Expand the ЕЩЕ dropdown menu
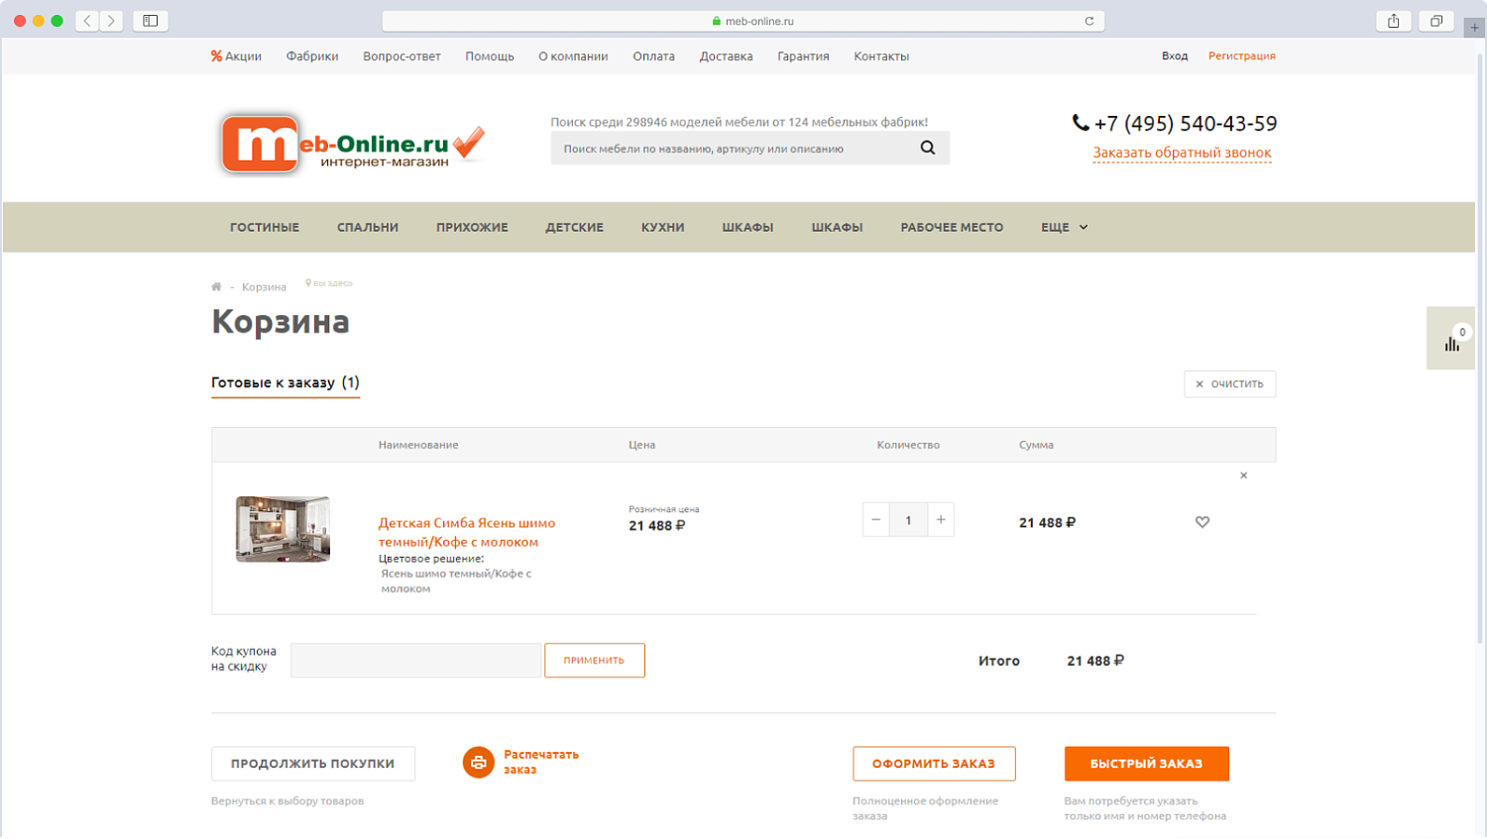1487x839 pixels. (x=1064, y=228)
